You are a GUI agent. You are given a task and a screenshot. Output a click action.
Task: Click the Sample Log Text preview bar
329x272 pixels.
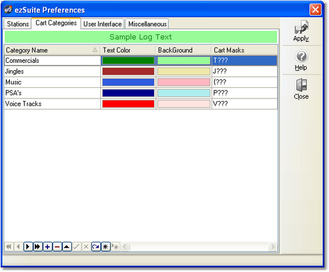(141, 37)
